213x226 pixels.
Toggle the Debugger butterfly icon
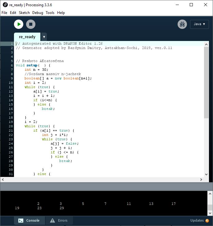coord(182,24)
